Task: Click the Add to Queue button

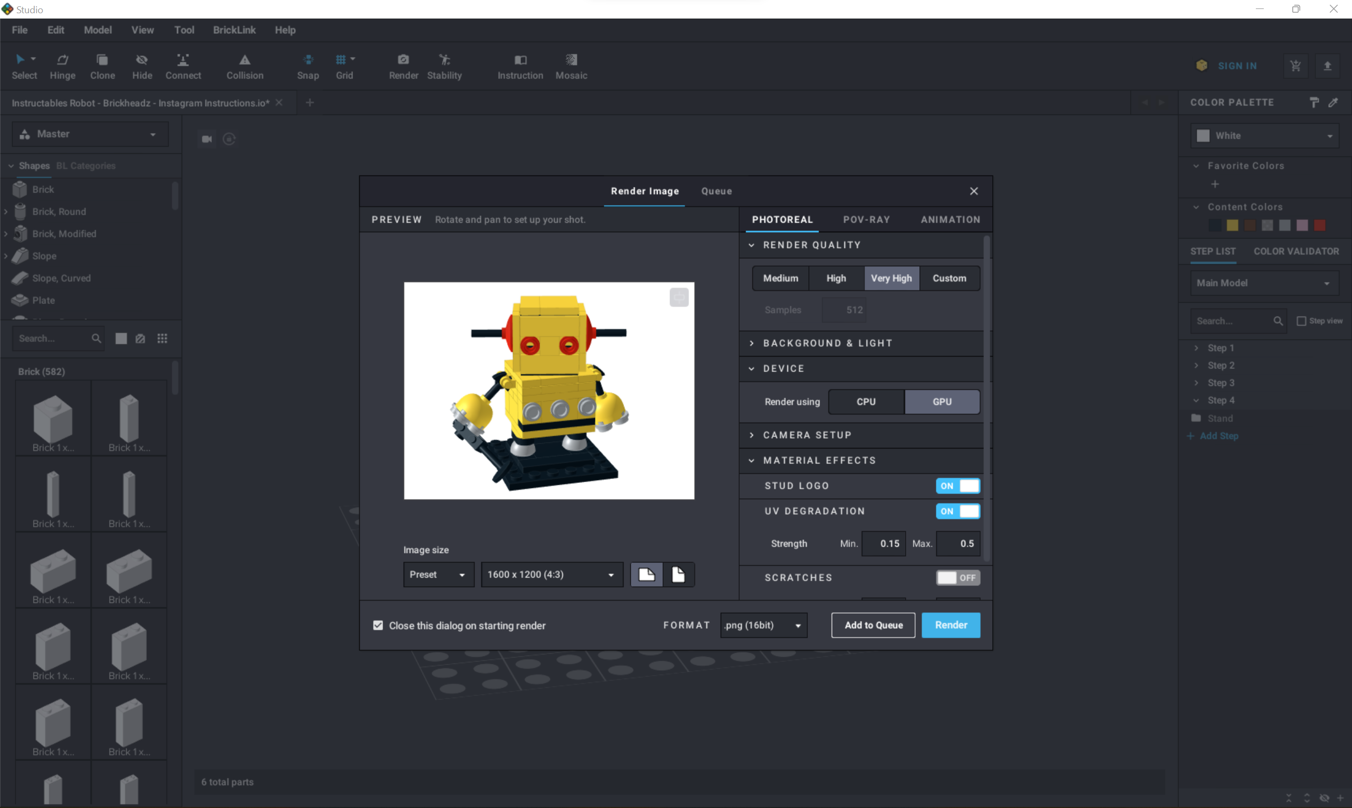Action: (x=872, y=625)
